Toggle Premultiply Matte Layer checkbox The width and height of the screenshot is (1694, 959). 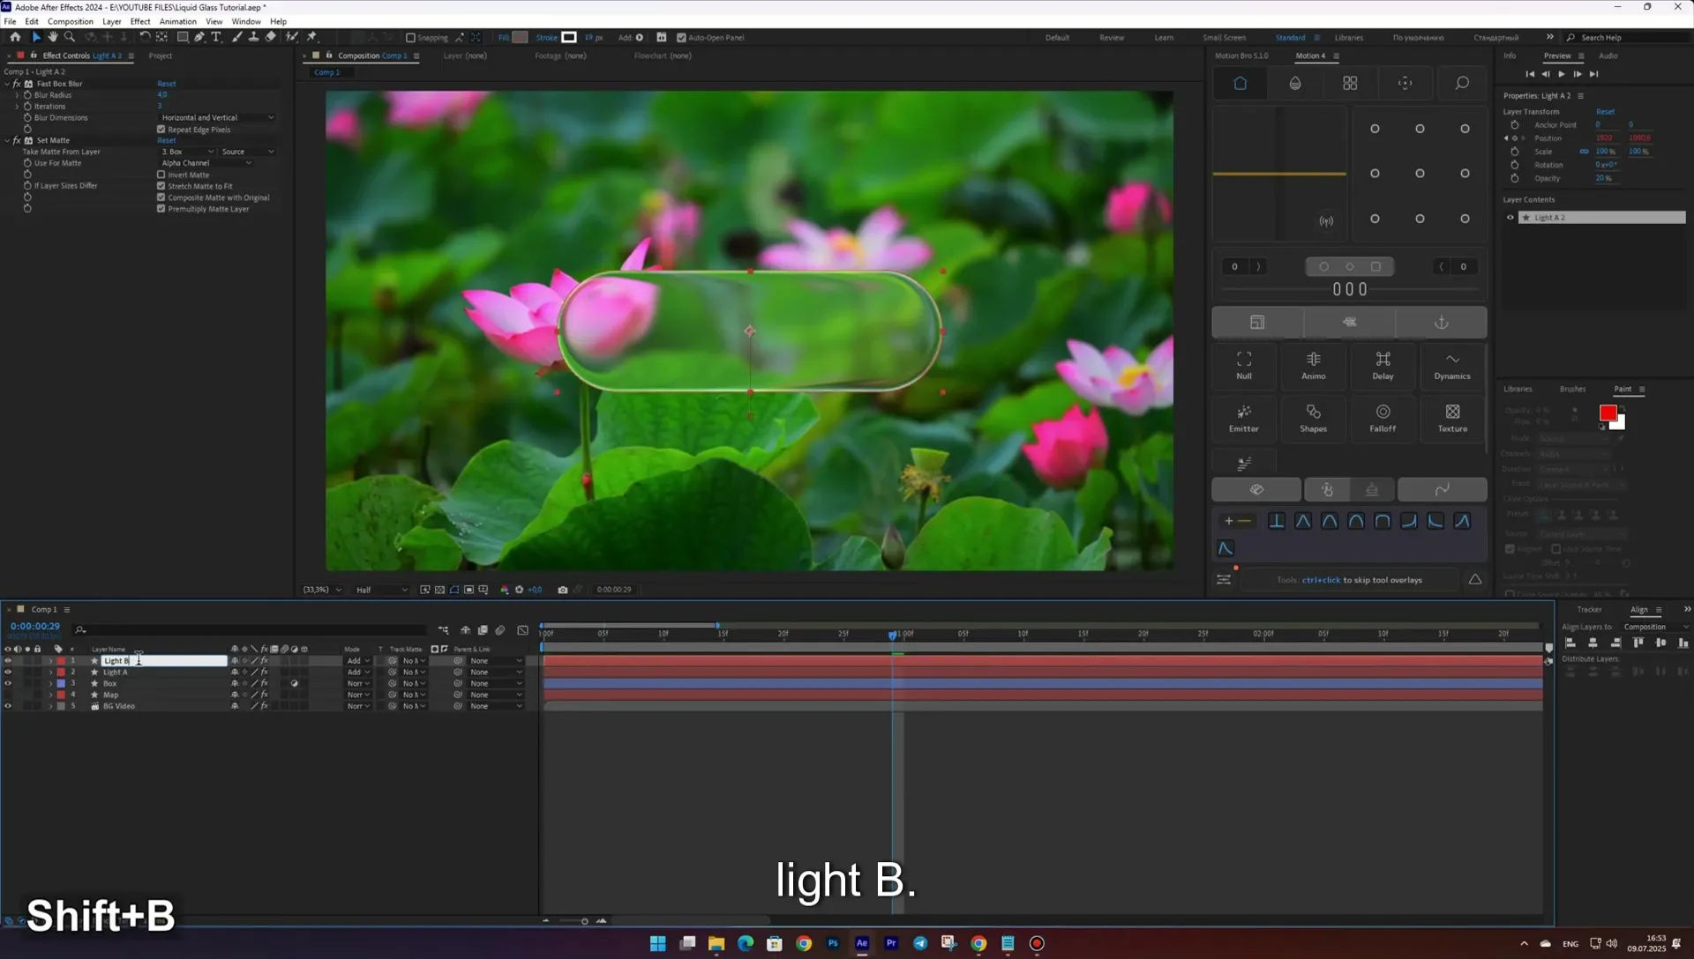click(x=161, y=209)
